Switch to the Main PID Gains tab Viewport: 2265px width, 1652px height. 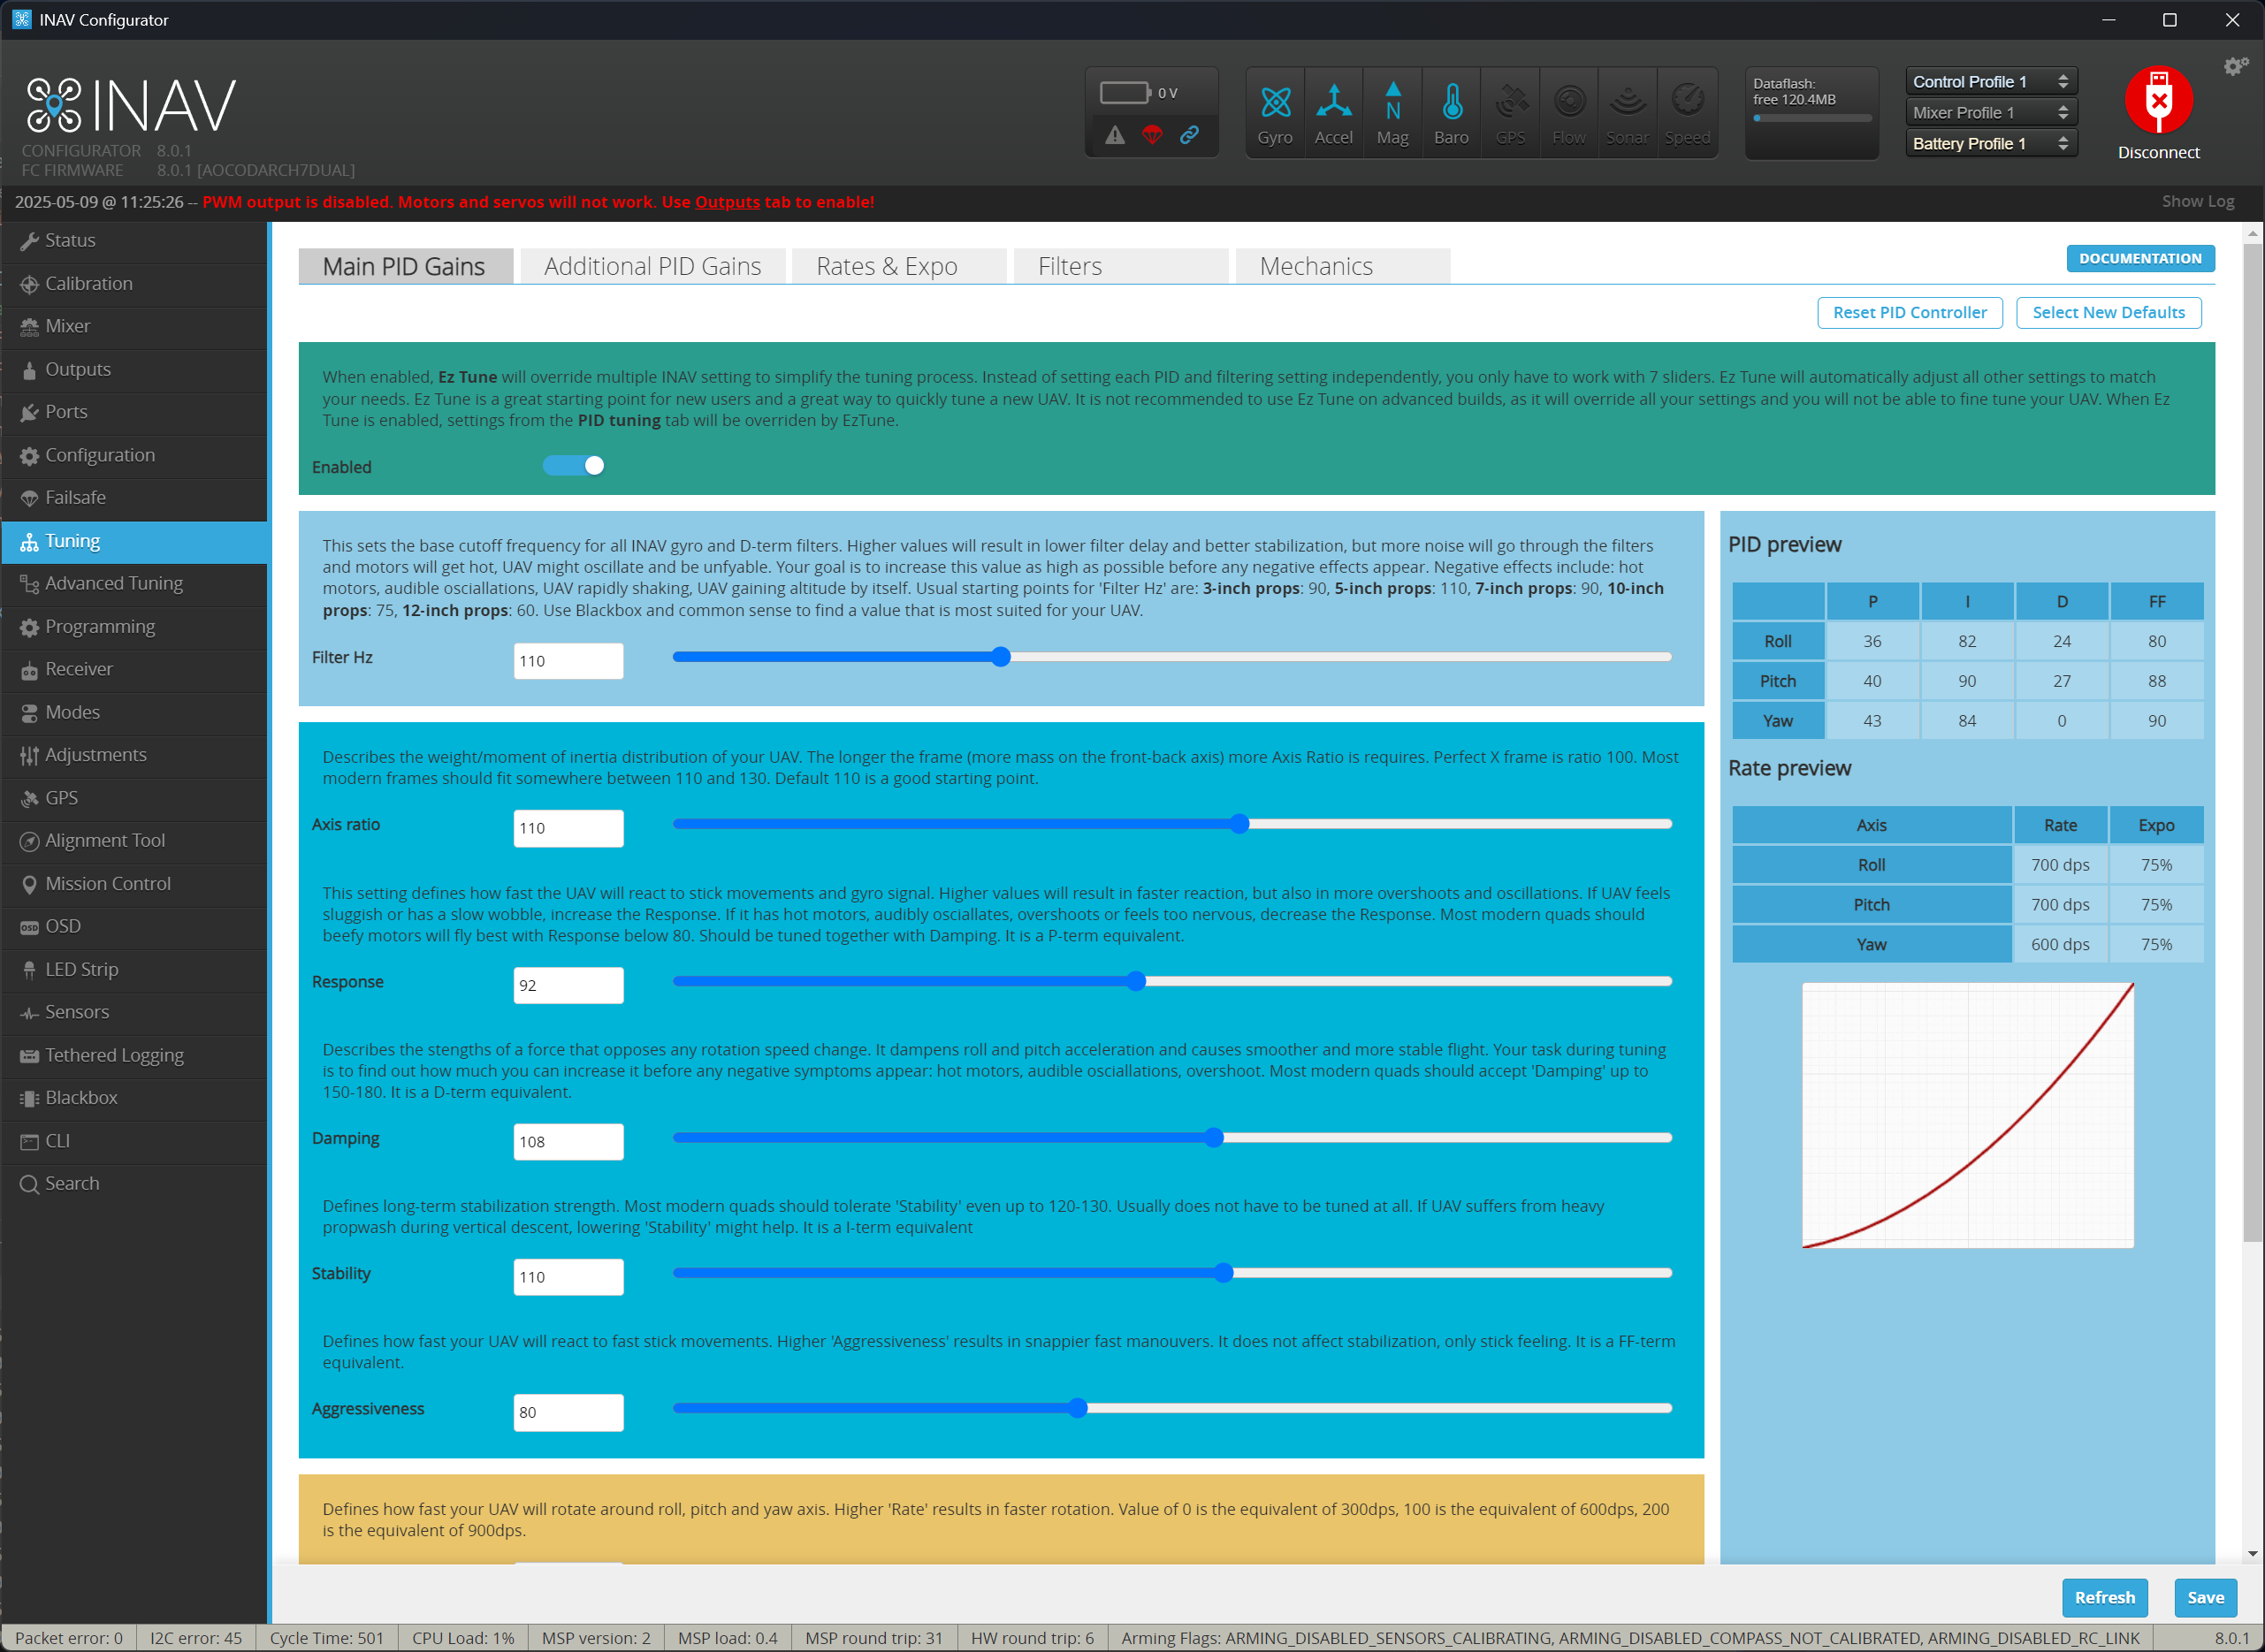tap(405, 267)
